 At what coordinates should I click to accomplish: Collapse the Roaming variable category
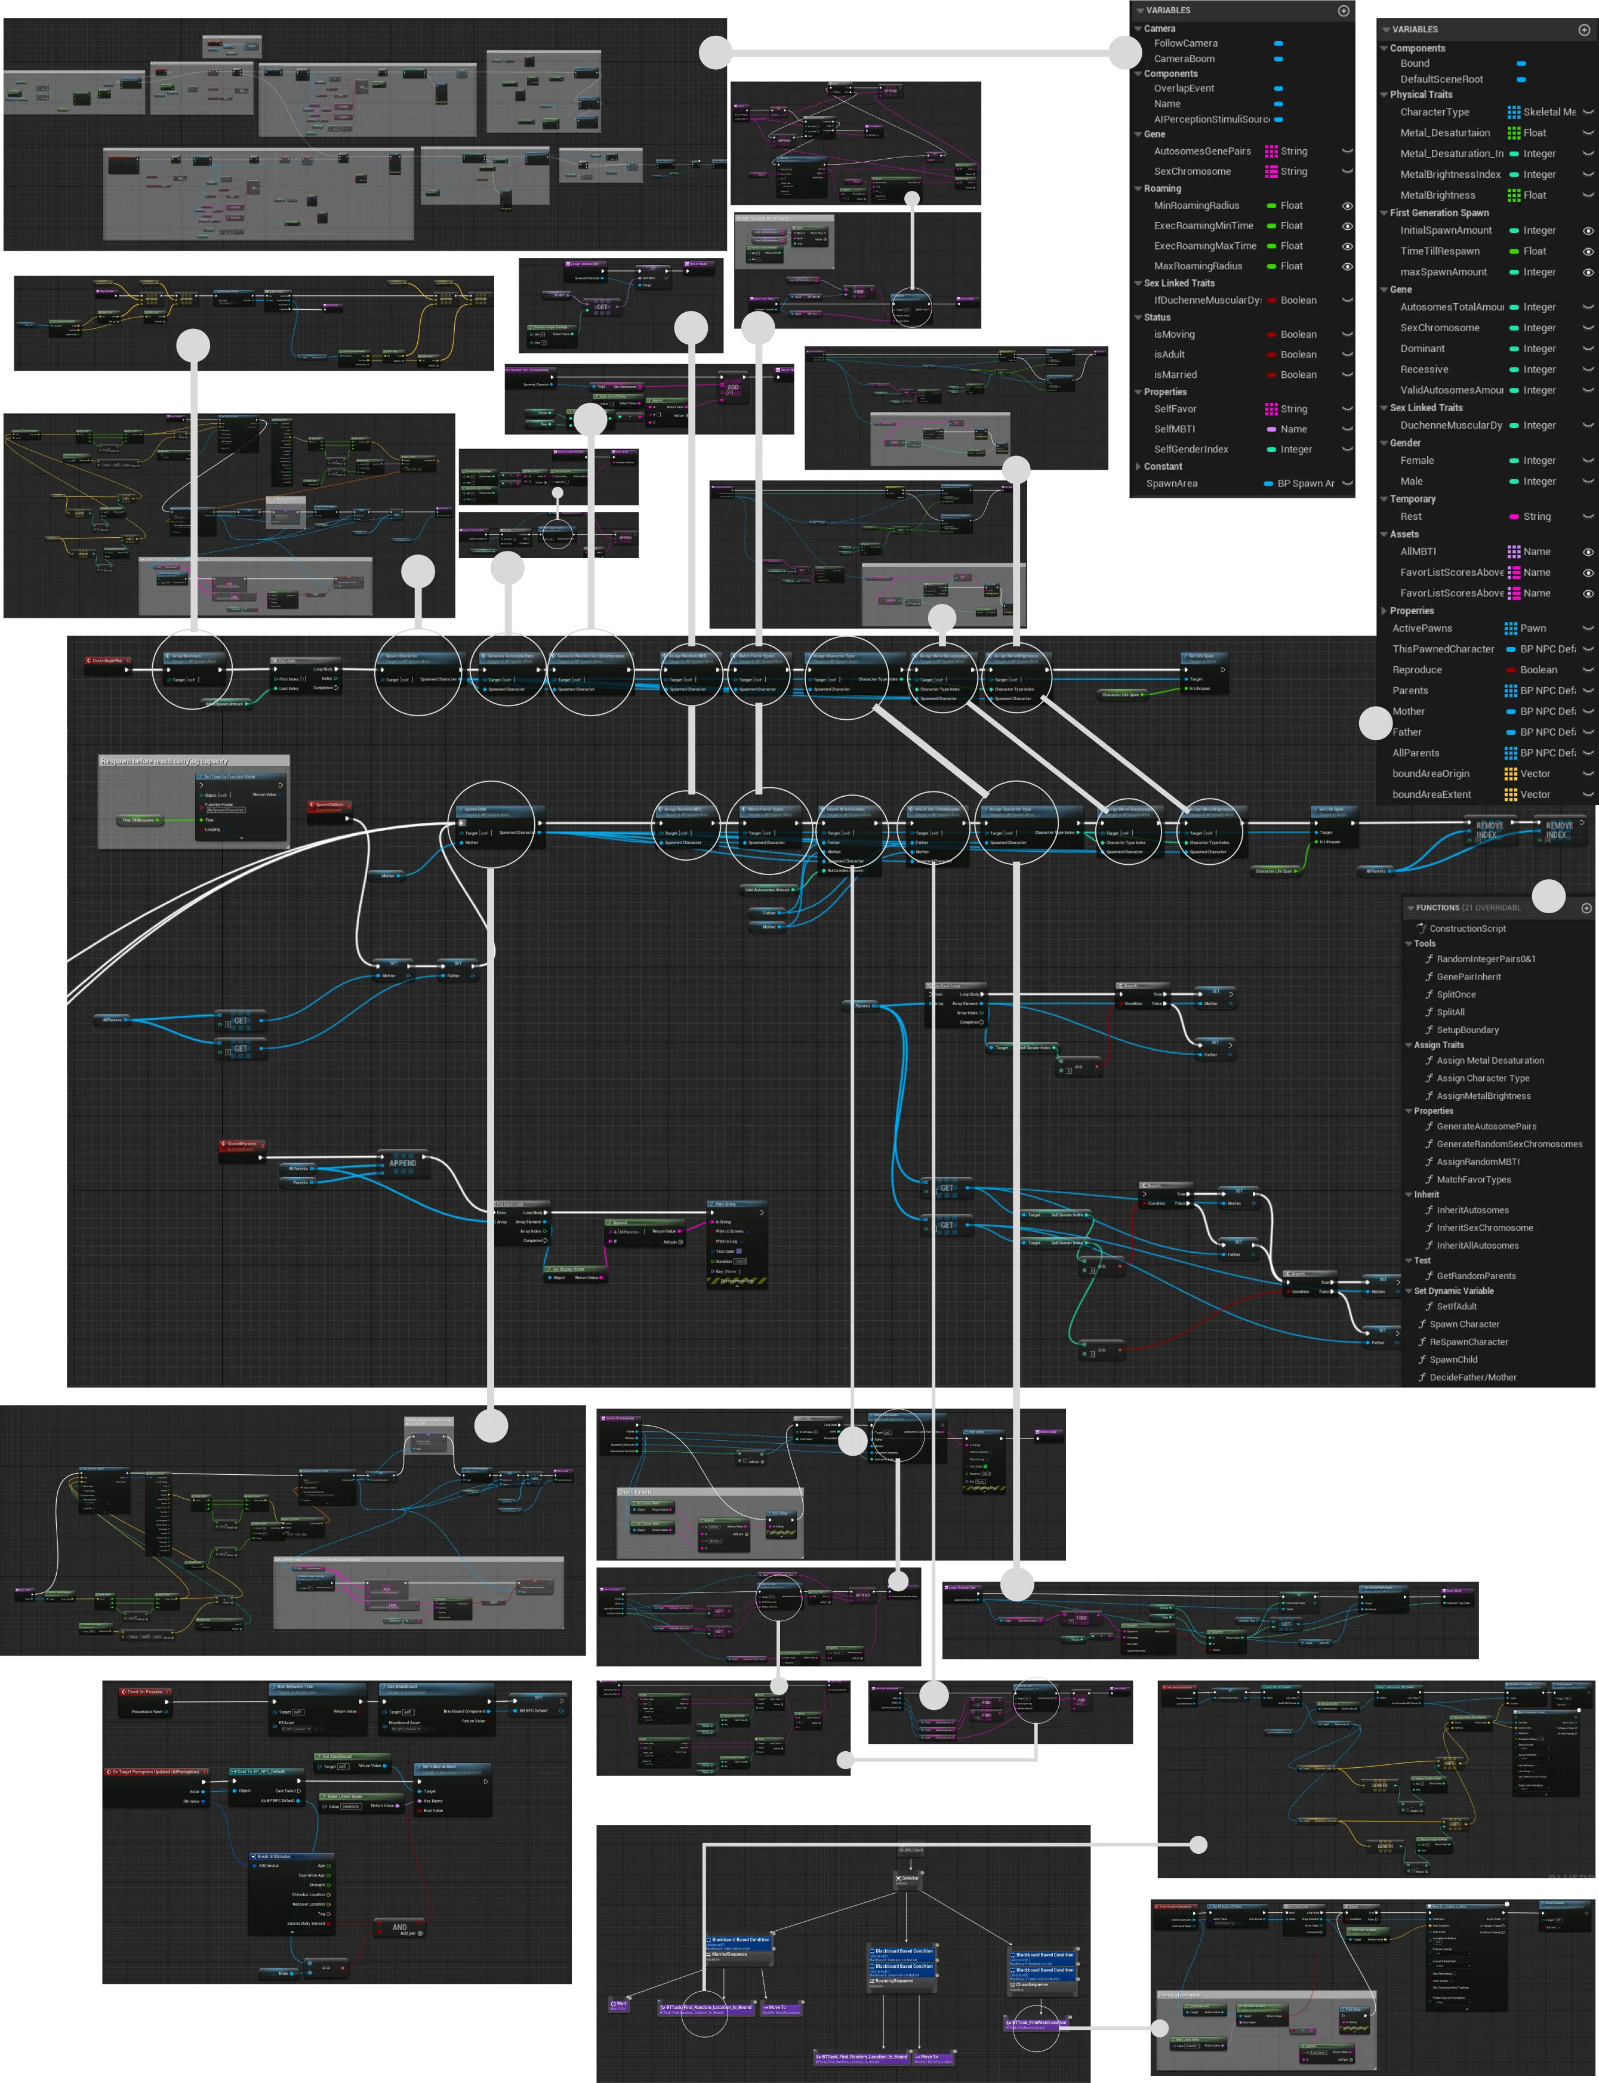coord(1138,189)
